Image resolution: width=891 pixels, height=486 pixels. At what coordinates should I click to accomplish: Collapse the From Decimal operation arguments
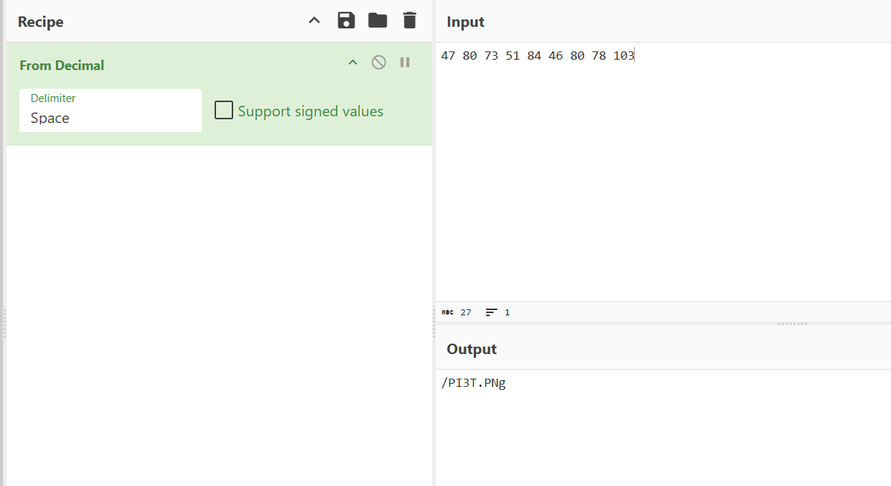pyautogui.click(x=353, y=63)
